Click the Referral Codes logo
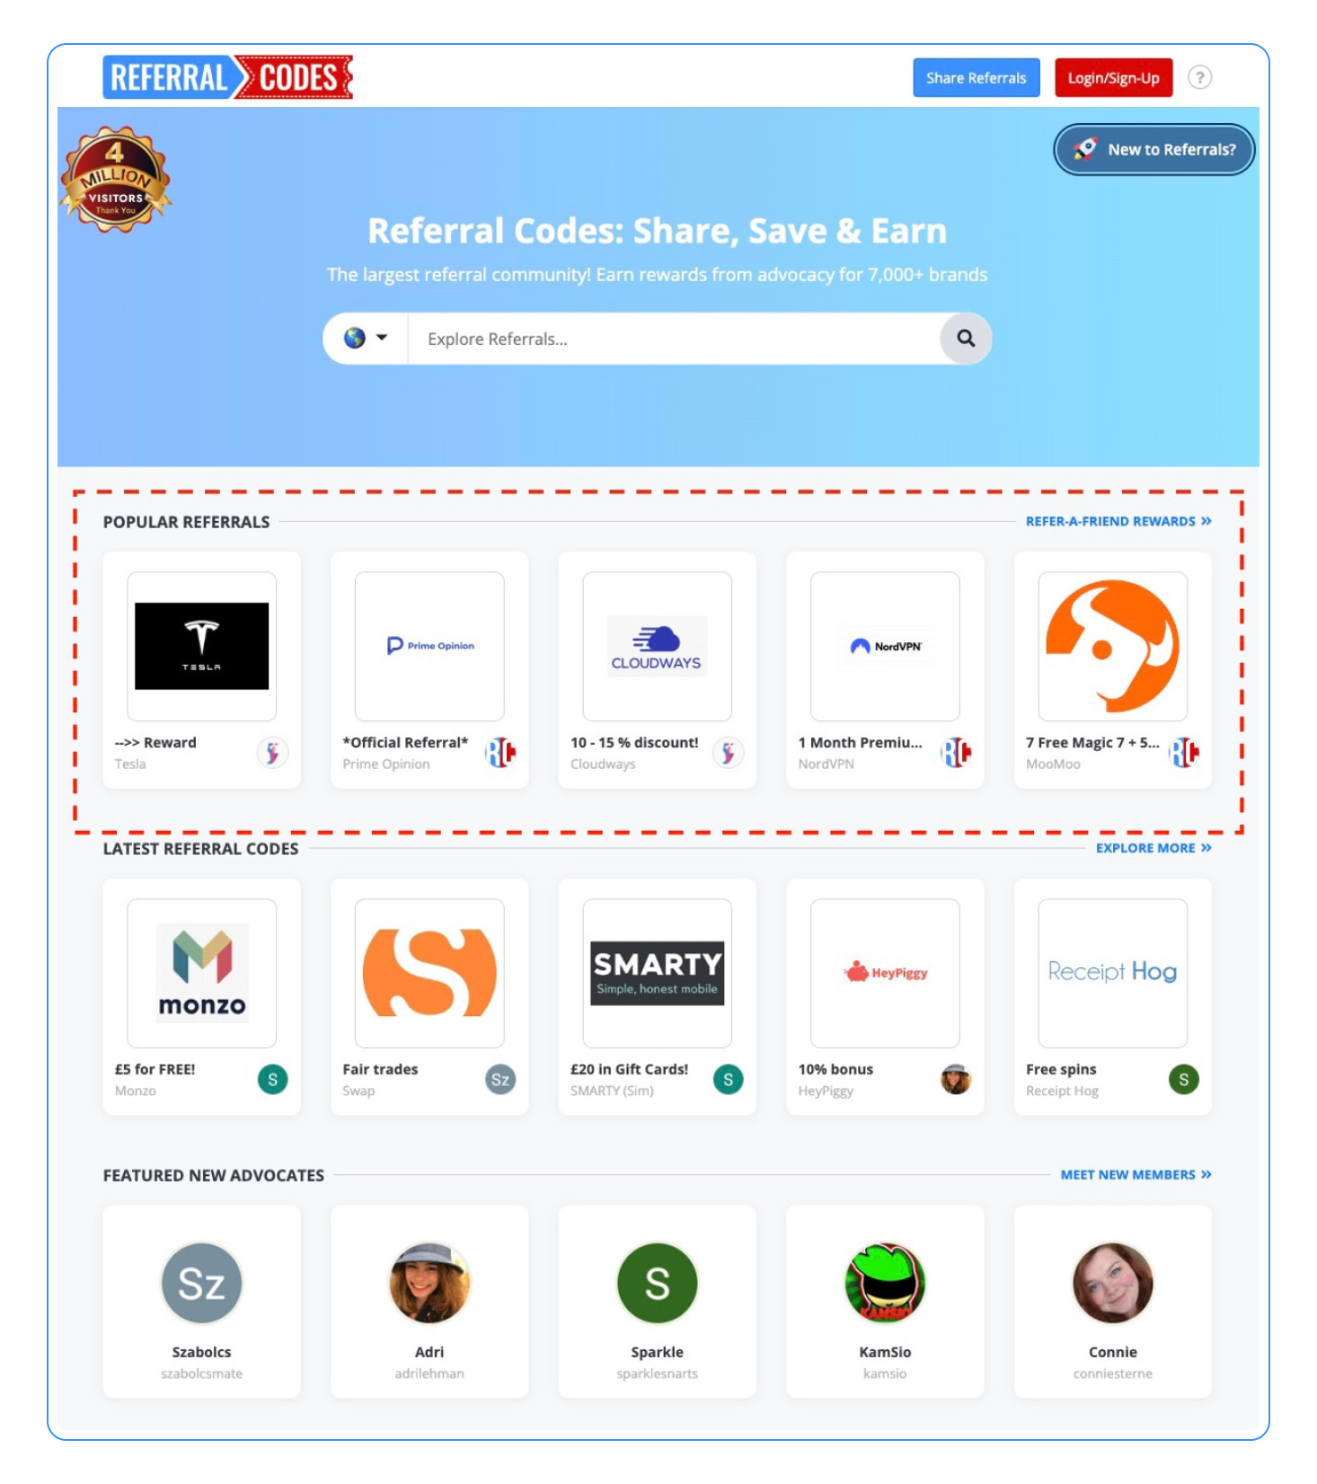Image resolution: width=1317 pixels, height=1484 pixels. click(228, 77)
